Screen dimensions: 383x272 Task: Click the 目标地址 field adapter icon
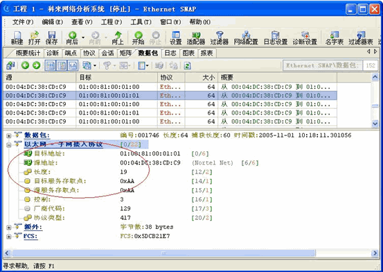[28, 154]
